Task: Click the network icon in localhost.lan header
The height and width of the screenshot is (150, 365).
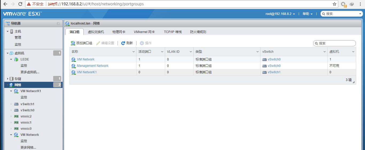Action: tap(67, 23)
